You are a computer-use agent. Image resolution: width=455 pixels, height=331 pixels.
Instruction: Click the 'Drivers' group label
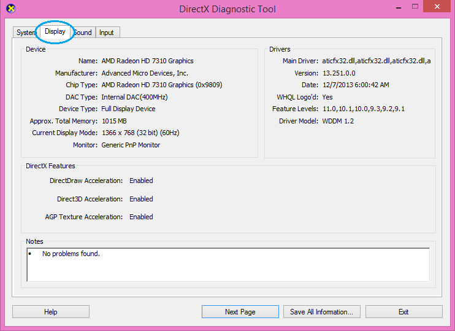(280, 49)
